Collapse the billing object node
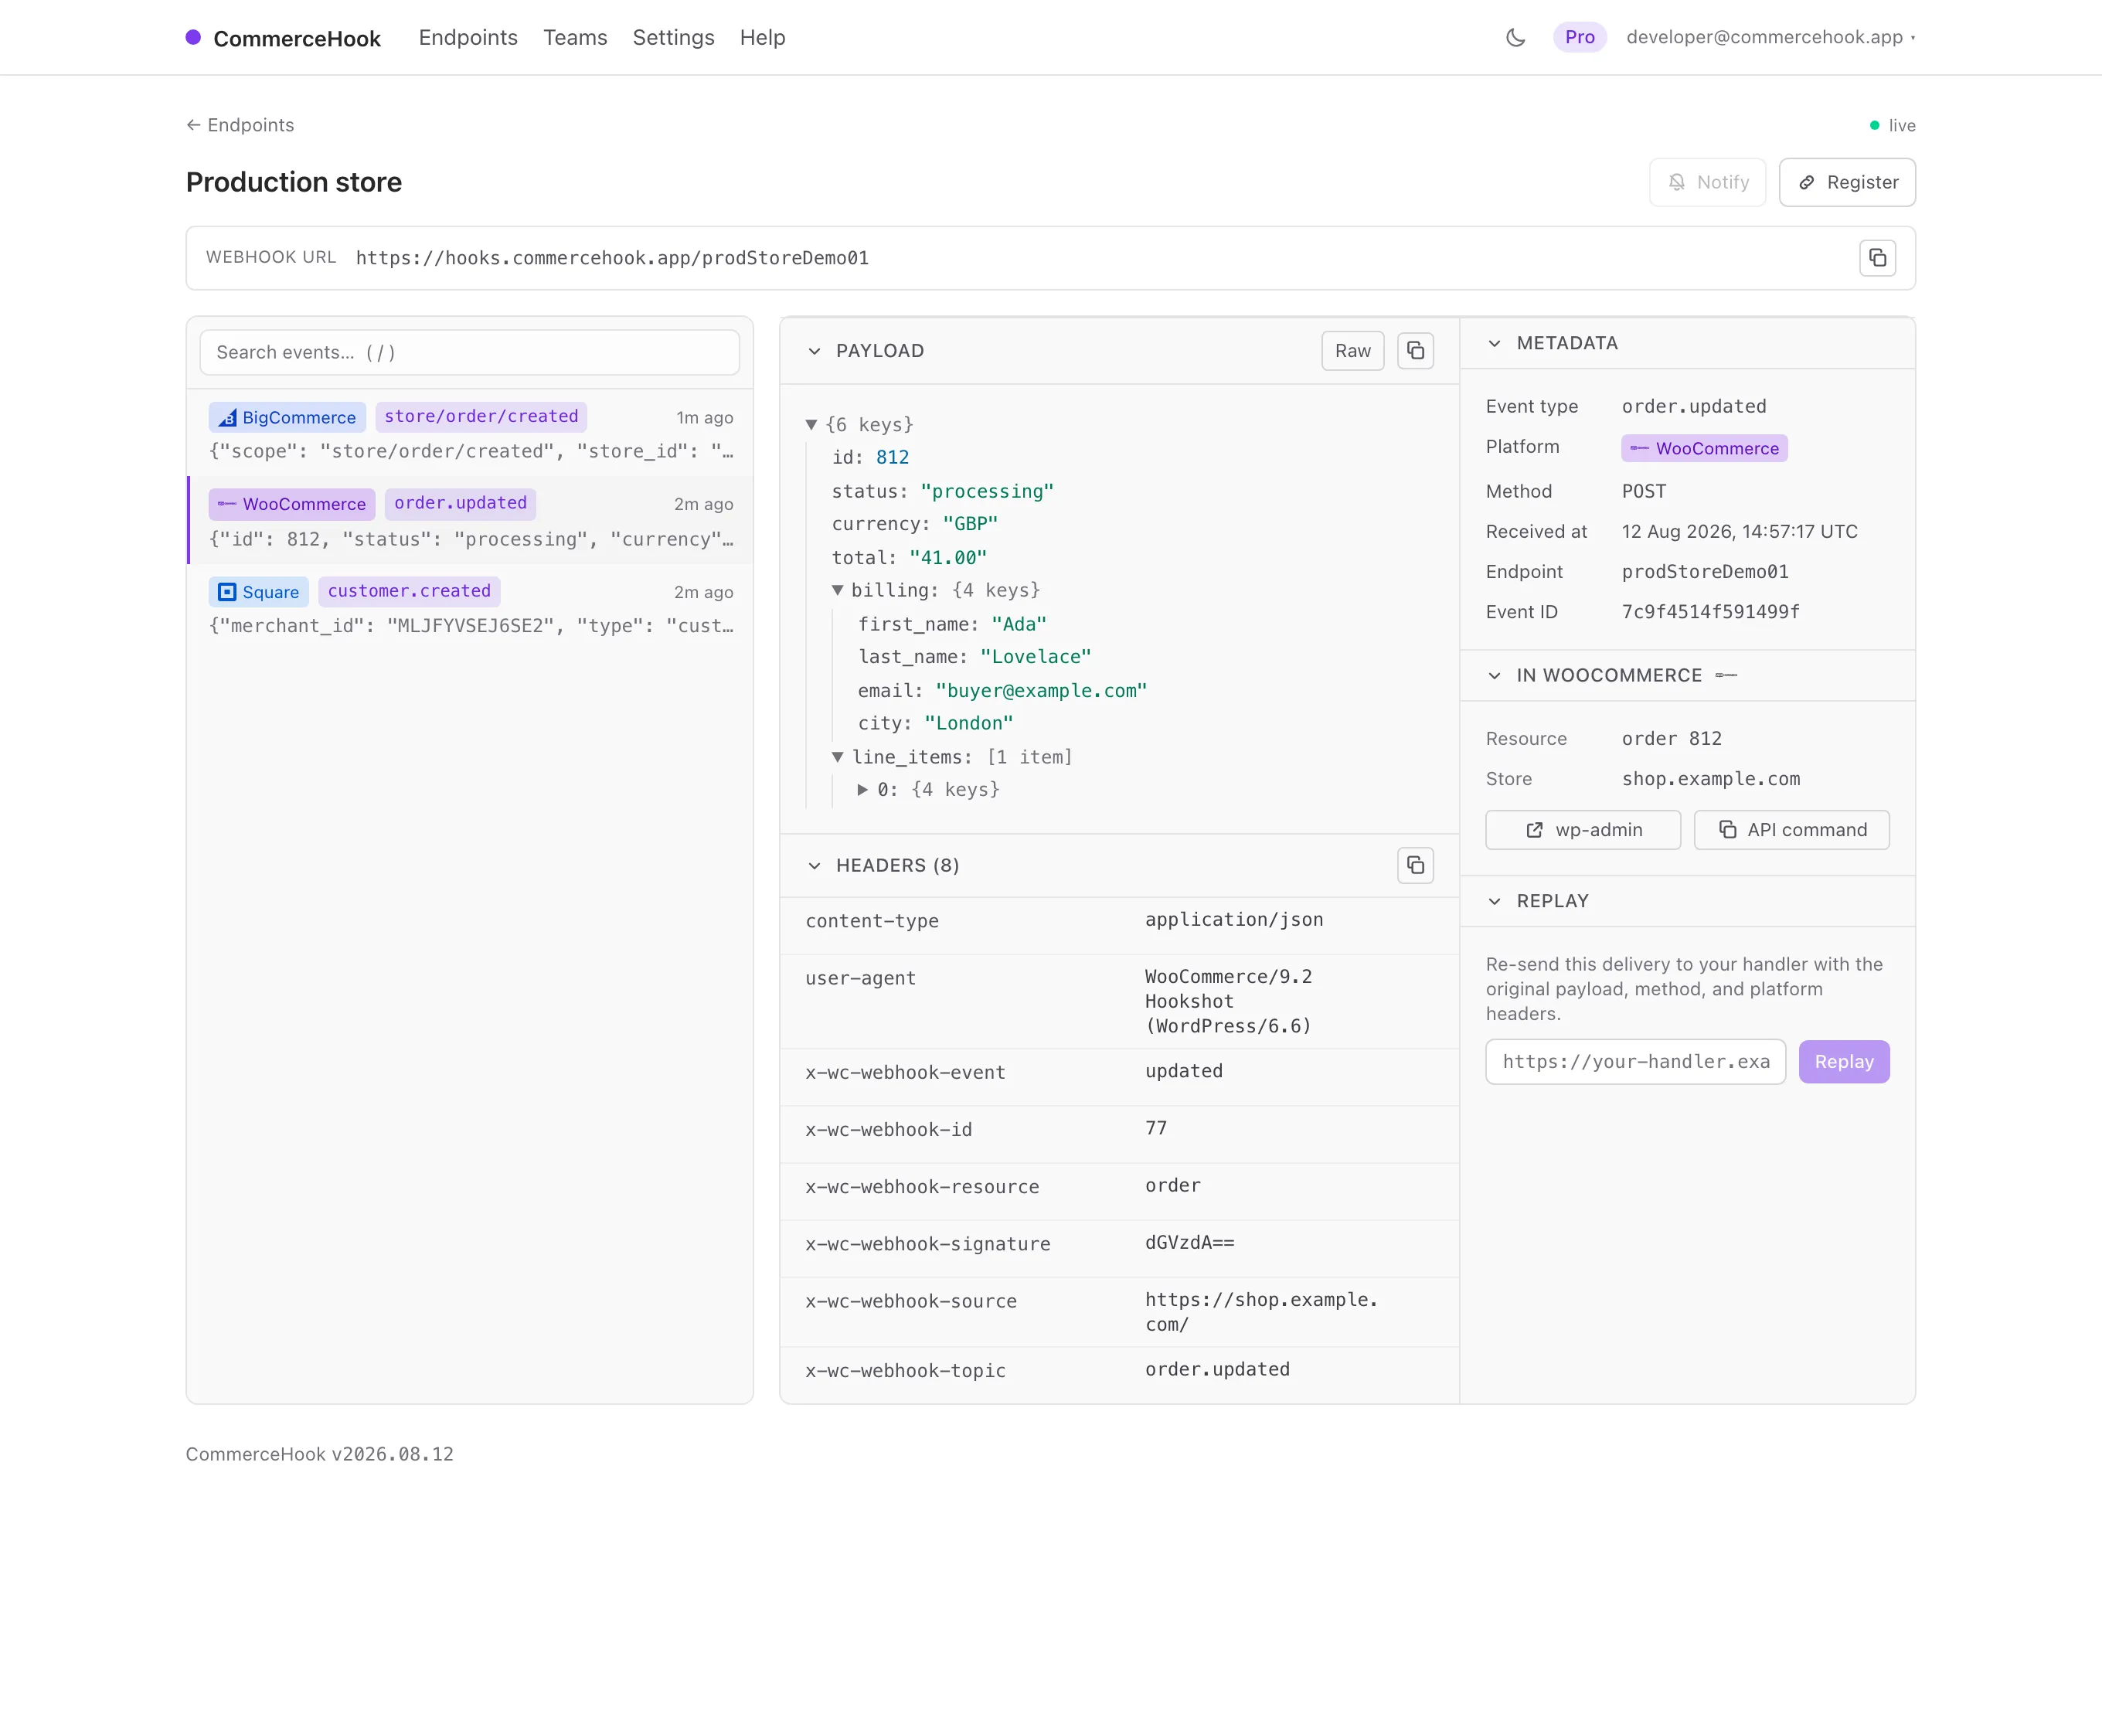 [x=838, y=590]
